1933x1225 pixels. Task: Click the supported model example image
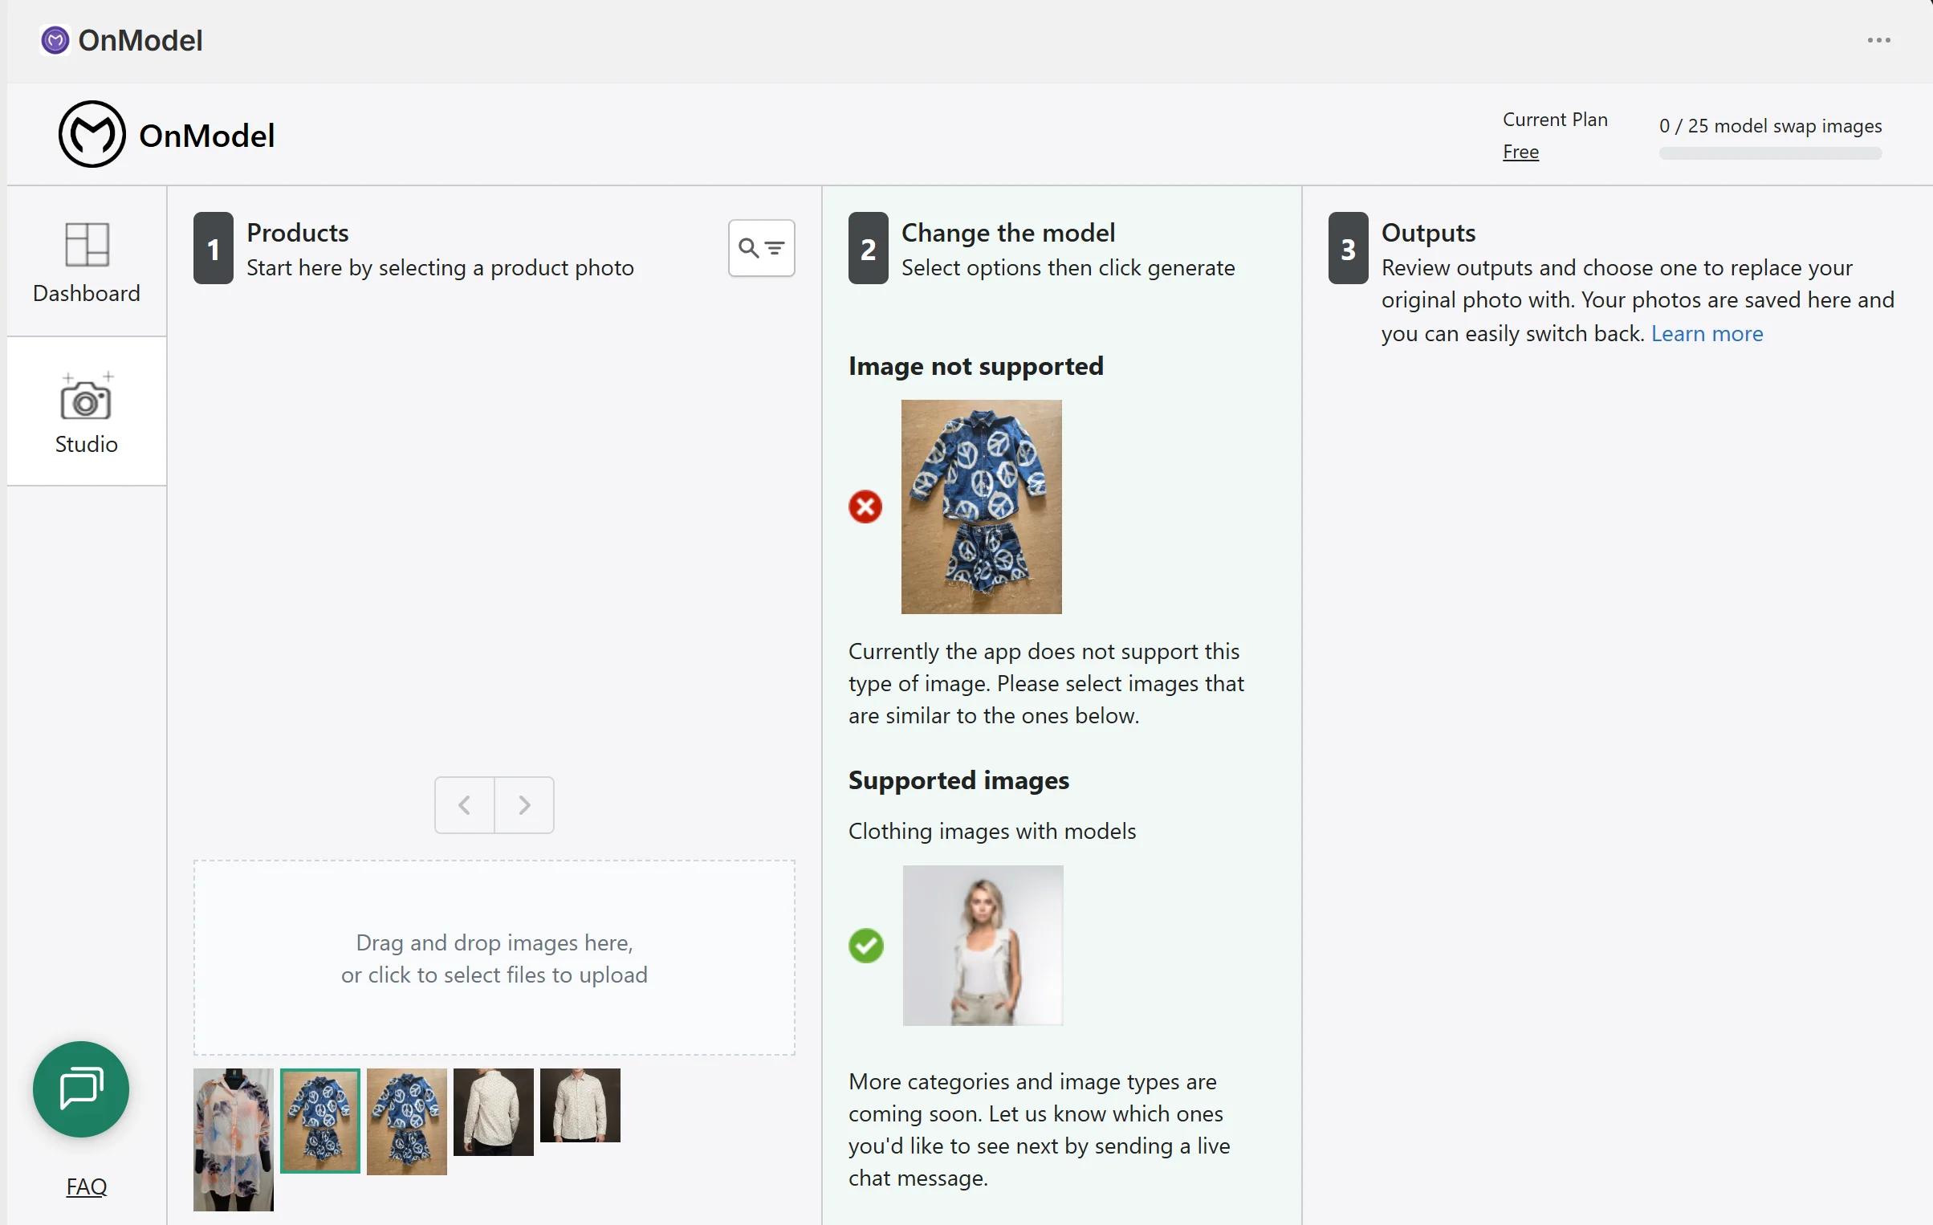(983, 945)
